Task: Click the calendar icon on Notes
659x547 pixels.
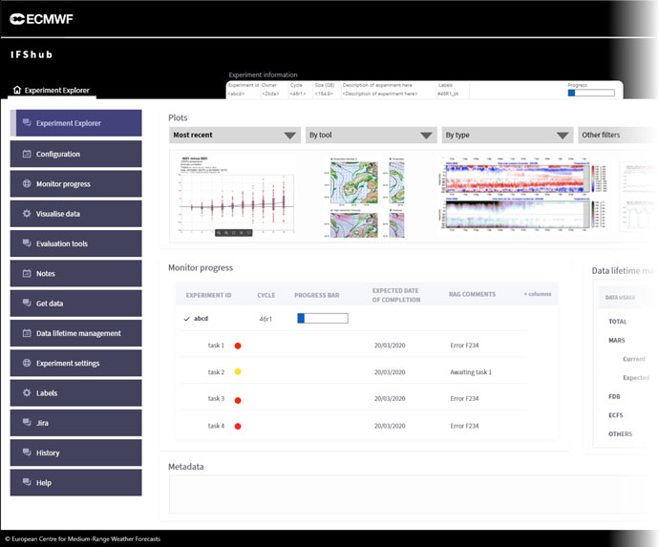Action: click(x=27, y=273)
